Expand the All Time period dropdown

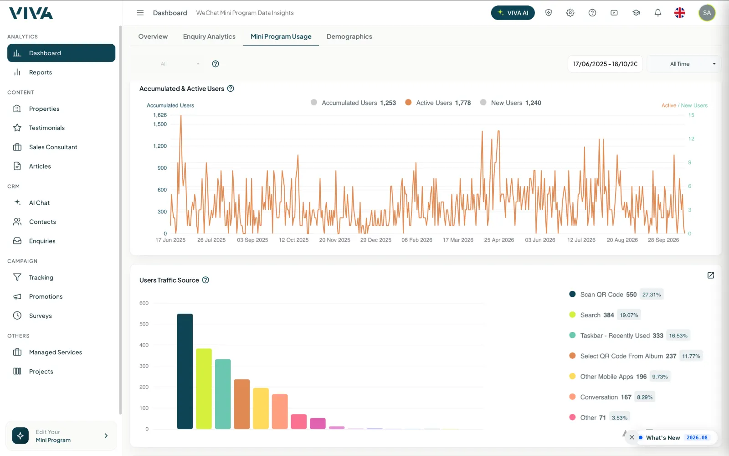click(683, 64)
